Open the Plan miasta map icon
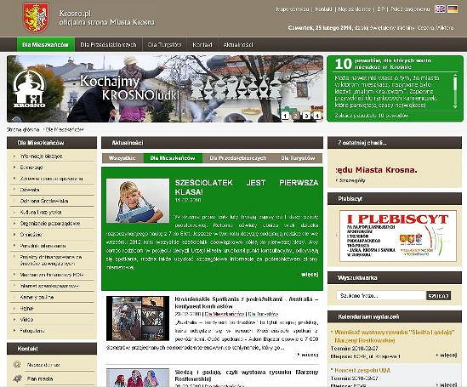Image resolution: width=467 pixels, height=387 pixels. (x=17, y=378)
